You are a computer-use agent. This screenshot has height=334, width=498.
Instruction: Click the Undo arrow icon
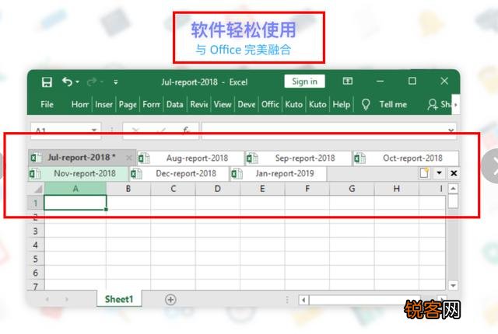[x=67, y=82]
